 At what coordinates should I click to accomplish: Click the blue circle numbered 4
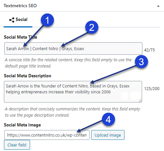coord(108,119)
